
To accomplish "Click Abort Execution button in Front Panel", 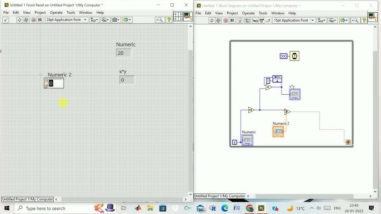I will click(x=33, y=20).
